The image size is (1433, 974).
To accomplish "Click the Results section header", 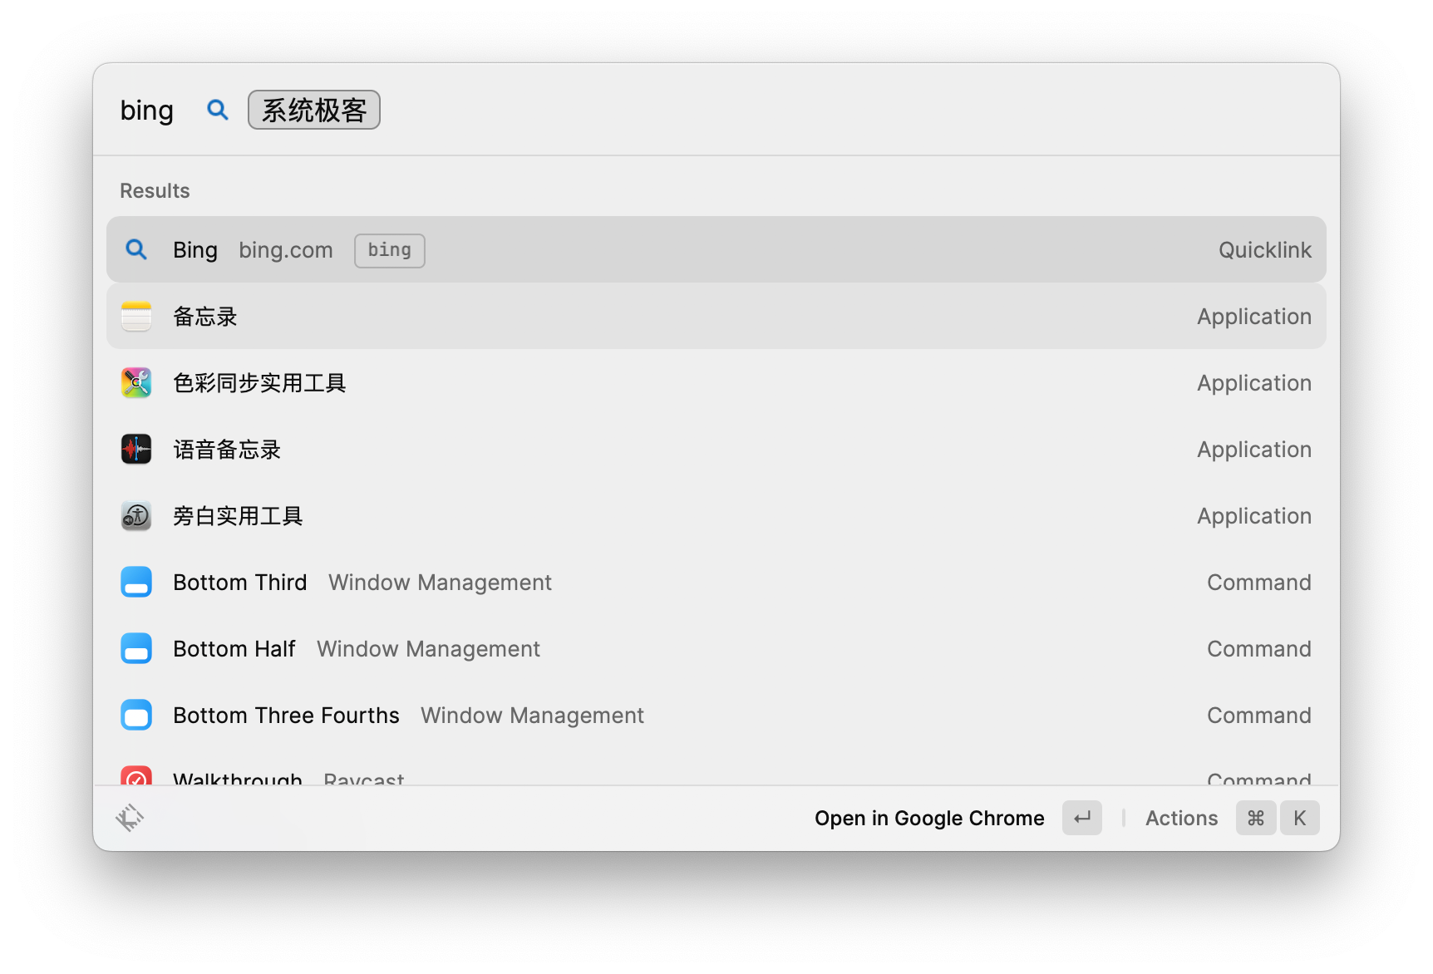I will [155, 190].
